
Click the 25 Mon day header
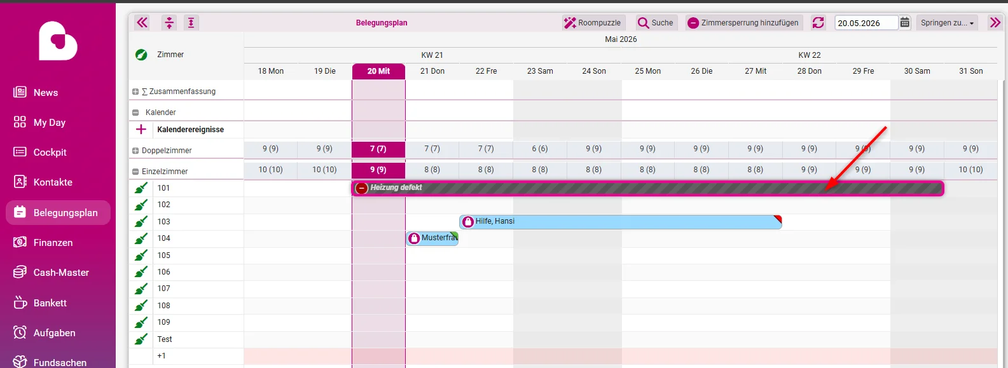(x=647, y=71)
